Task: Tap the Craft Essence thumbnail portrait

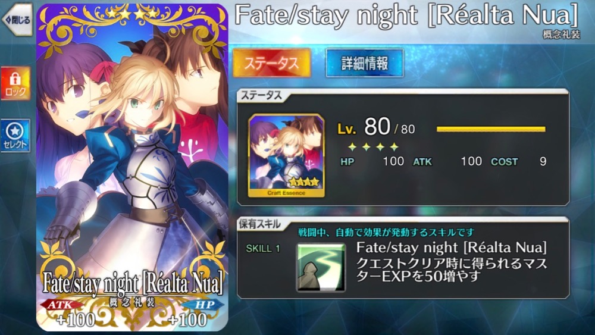Action: (x=286, y=155)
